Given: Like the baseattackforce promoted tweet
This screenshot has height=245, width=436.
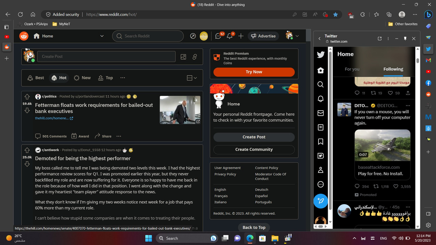Looking at the screenshot, I should (396, 186).
